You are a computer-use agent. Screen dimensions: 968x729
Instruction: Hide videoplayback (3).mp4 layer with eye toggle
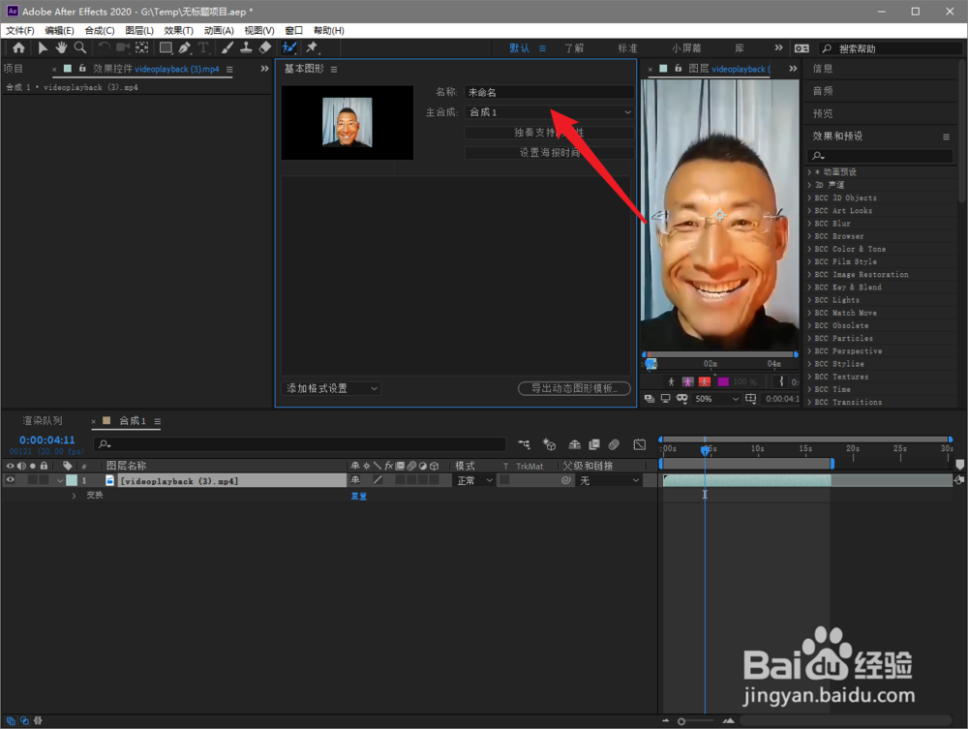pyautogui.click(x=10, y=480)
